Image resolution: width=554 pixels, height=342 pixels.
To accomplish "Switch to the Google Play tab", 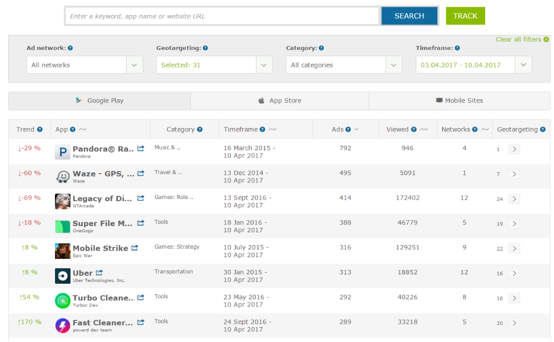I will (99, 100).
